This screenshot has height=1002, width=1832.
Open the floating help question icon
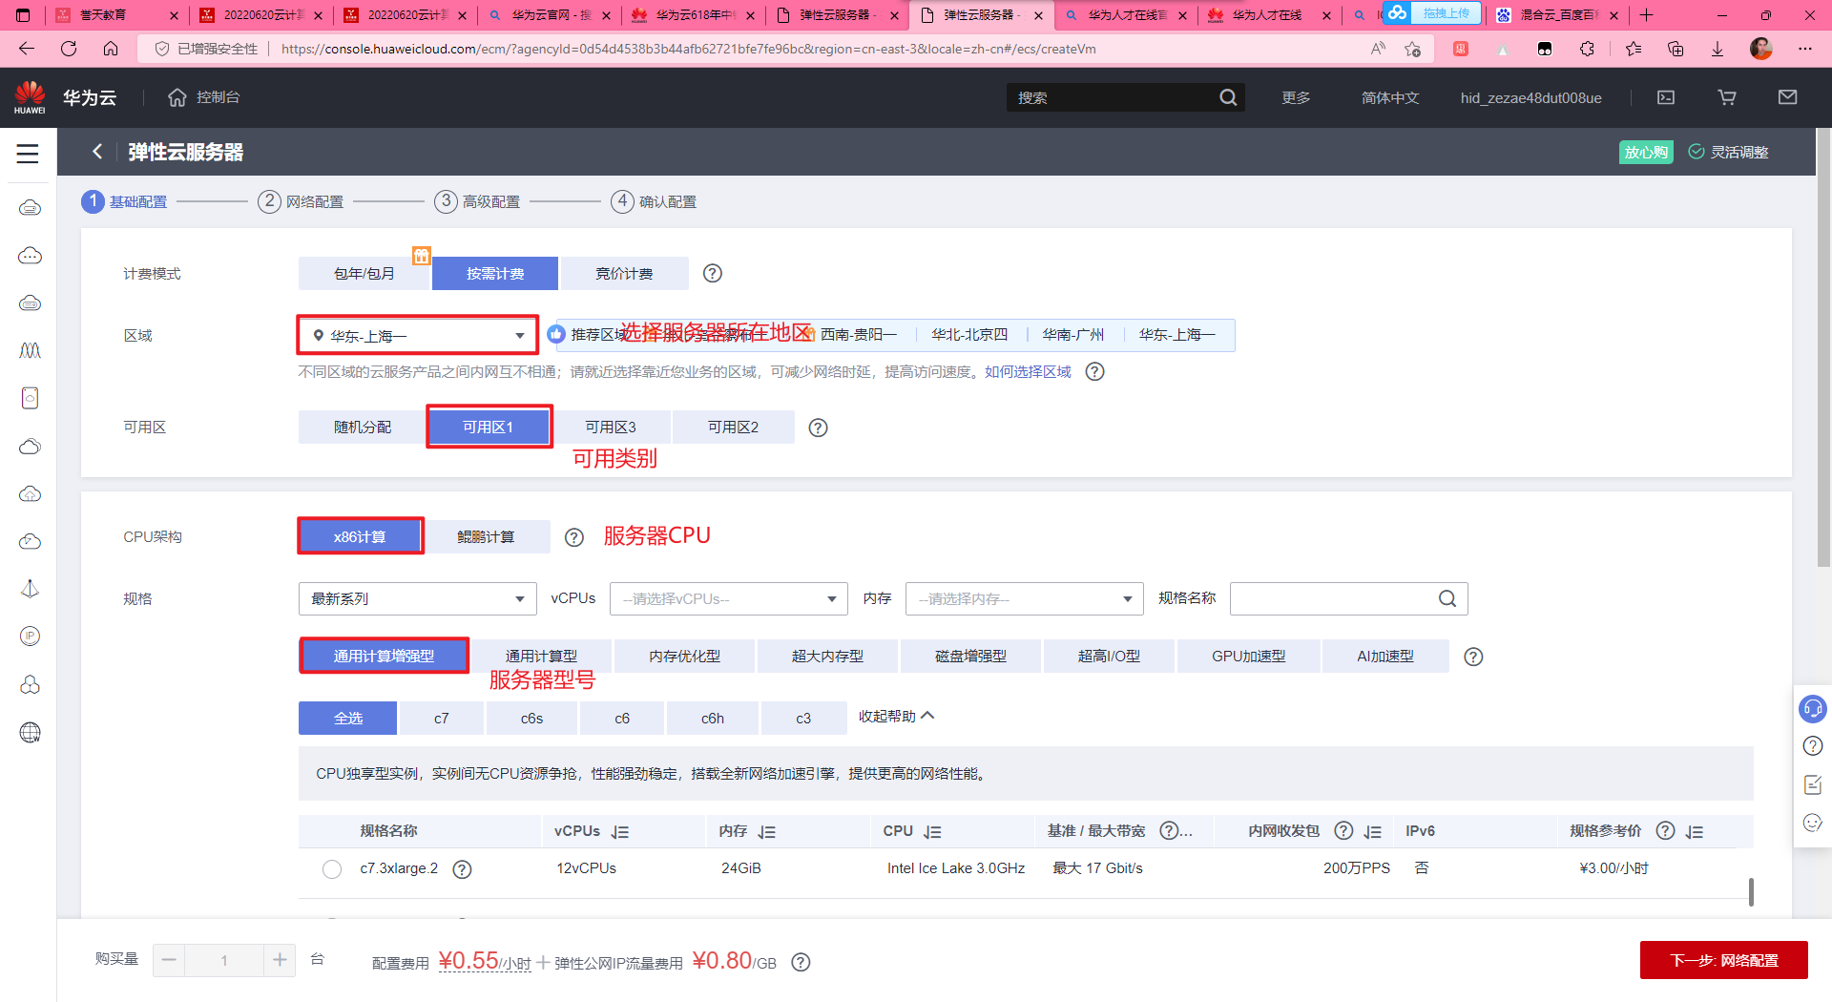click(x=1813, y=746)
